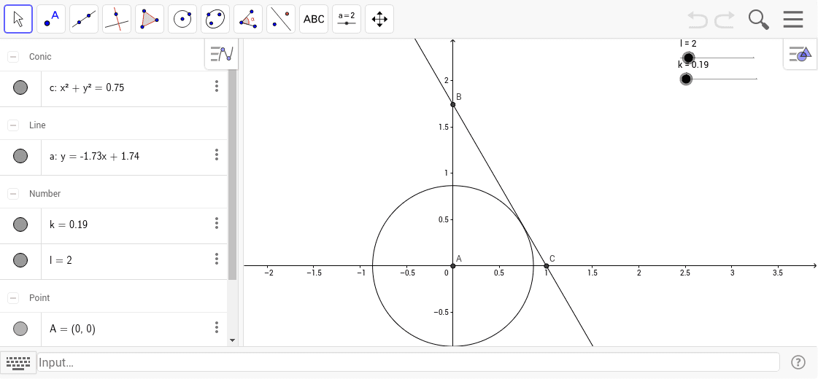Select equation a: y = -1.73x + 1.74
818x379 pixels.
(x=94, y=156)
